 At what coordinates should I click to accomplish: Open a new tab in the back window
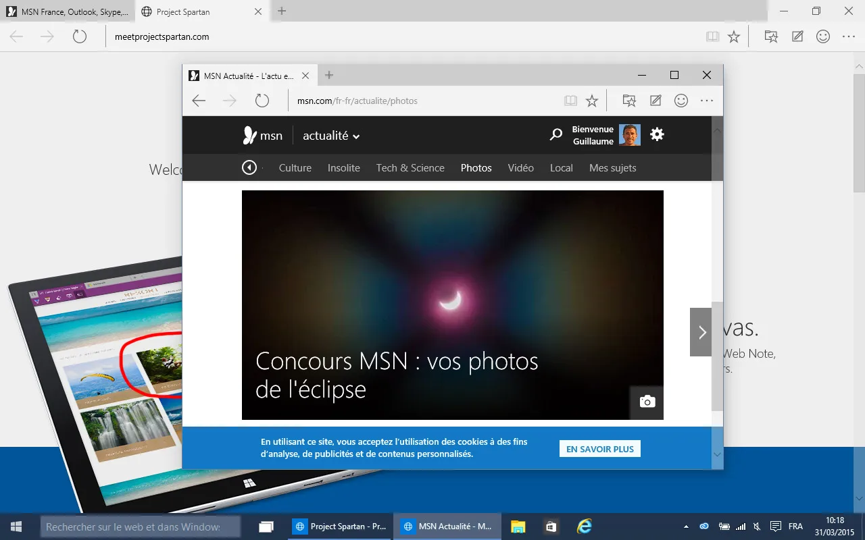[282, 11]
